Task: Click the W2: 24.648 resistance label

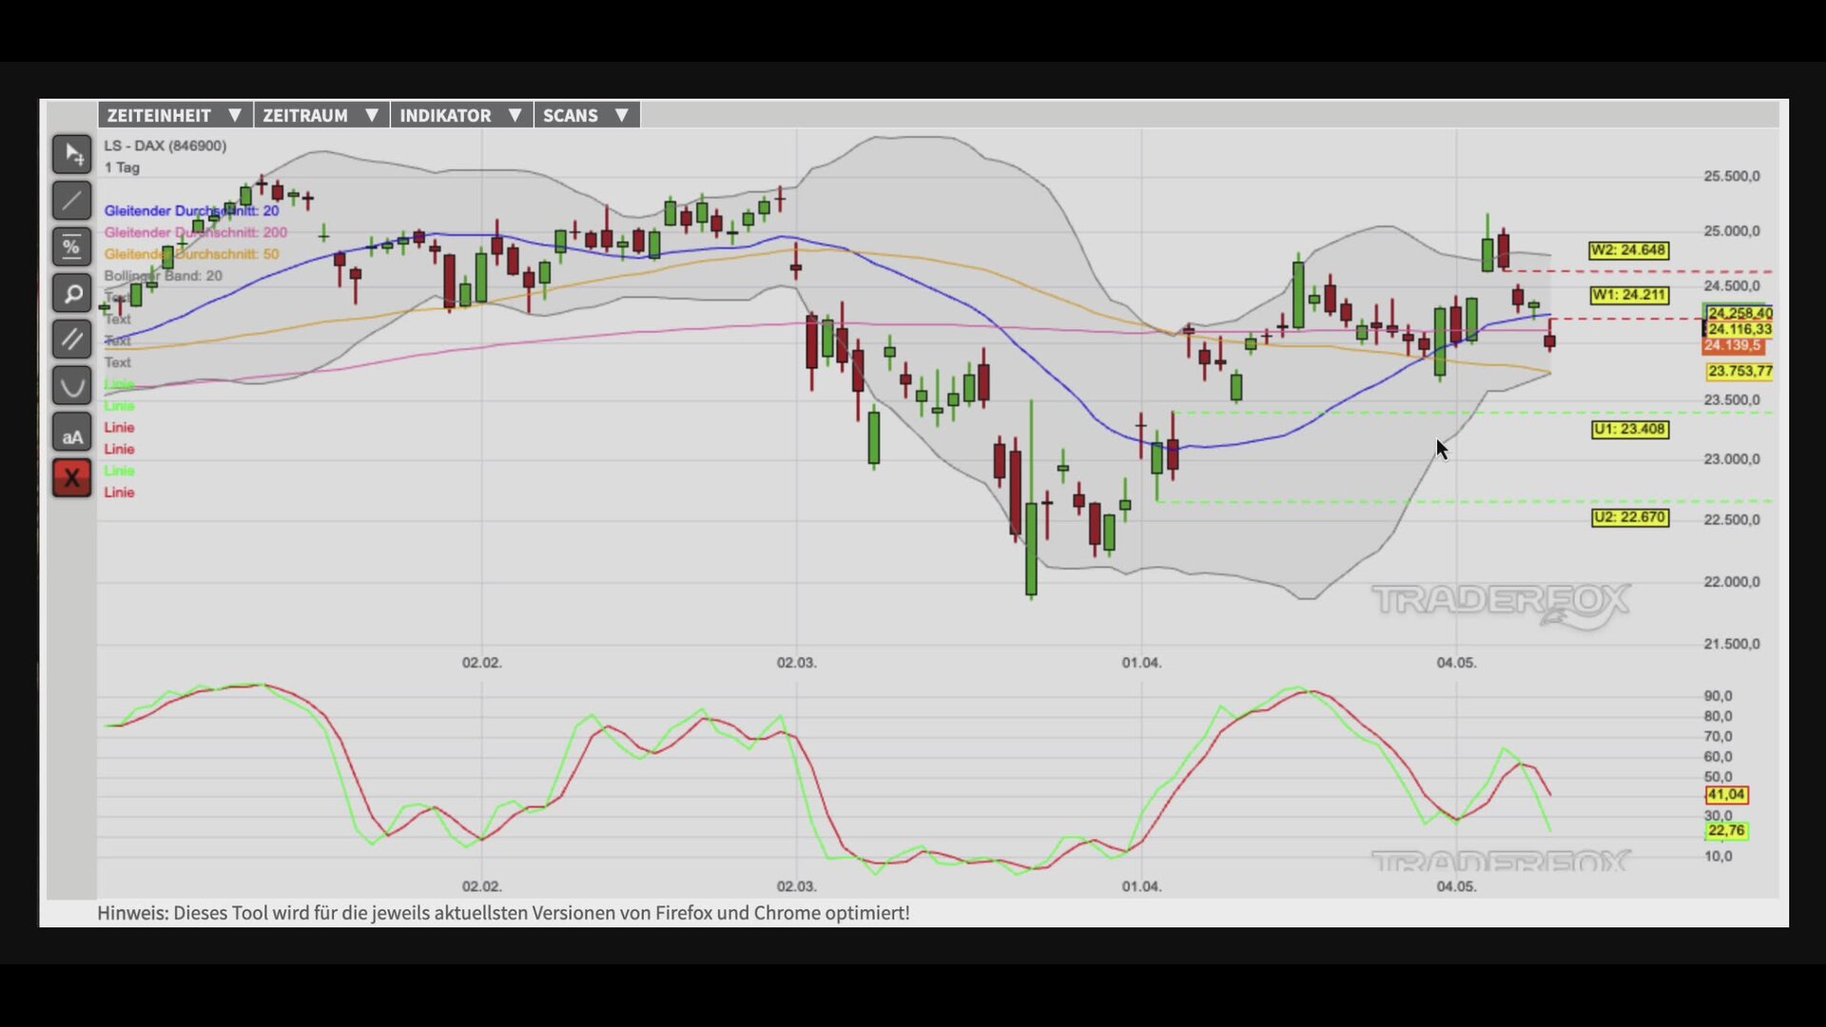Action: coord(1628,250)
